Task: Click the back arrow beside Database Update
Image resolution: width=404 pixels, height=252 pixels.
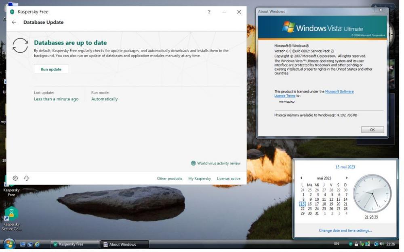Action: pyautogui.click(x=14, y=23)
